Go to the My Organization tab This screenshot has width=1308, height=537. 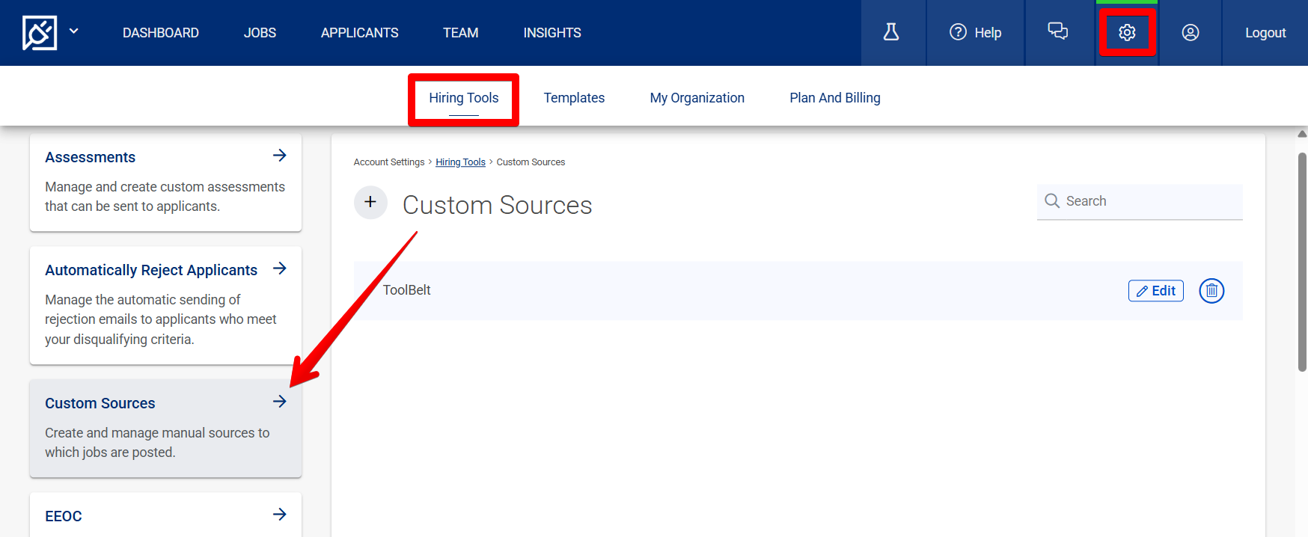point(697,98)
